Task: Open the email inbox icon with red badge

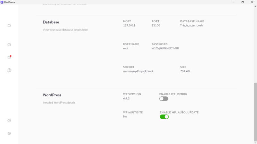Action: click(x=9, y=57)
